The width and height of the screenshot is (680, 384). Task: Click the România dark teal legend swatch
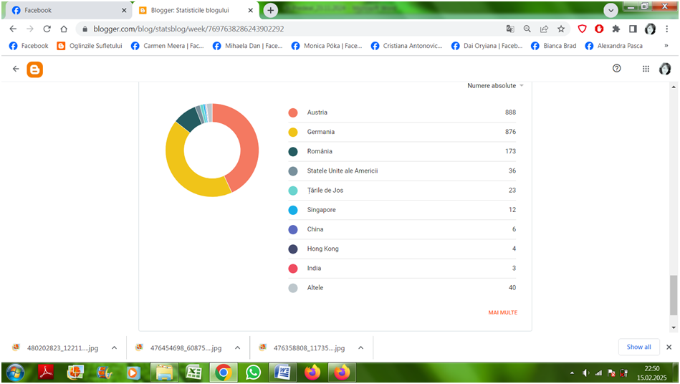(293, 152)
